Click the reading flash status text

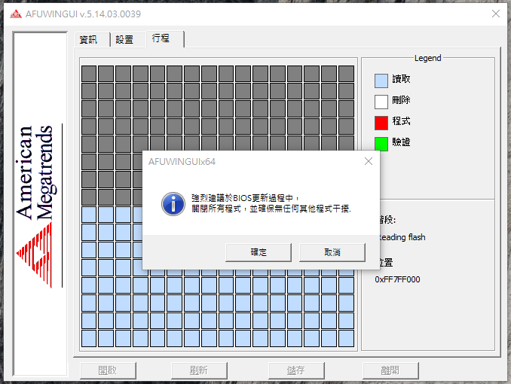pyautogui.click(x=402, y=237)
